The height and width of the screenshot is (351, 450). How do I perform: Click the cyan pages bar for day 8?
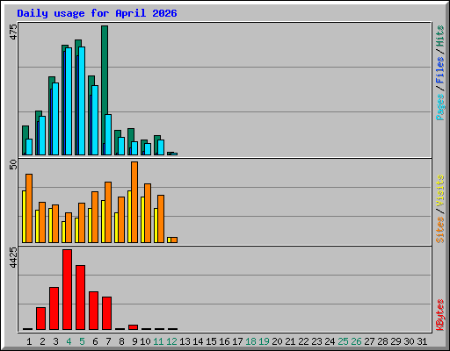click(121, 146)
